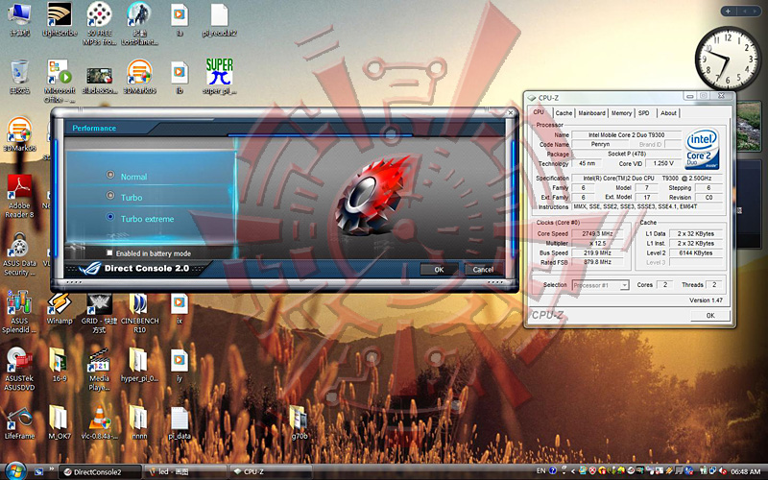Open the blade video file icon

[100, 79]
